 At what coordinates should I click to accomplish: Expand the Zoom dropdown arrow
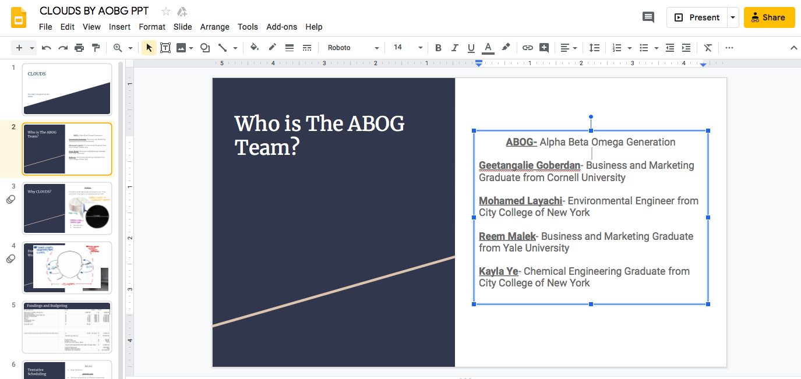click(130, 48)
